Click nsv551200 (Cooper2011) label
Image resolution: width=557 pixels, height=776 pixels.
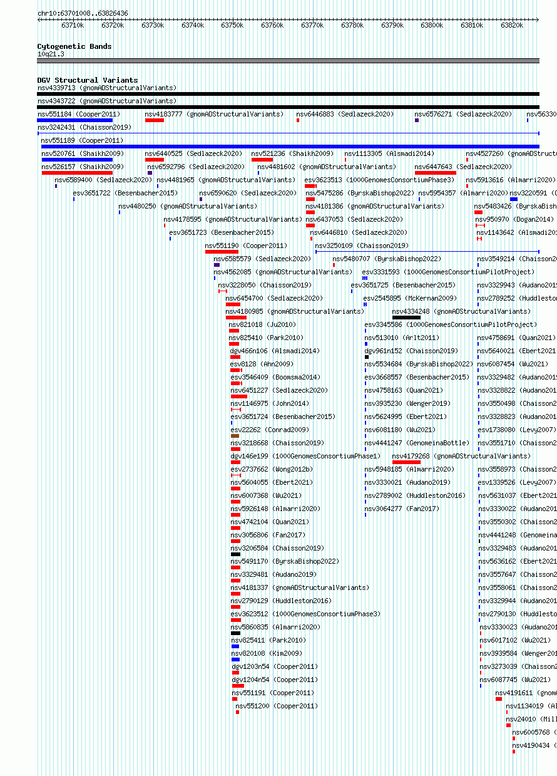[277, 706]
